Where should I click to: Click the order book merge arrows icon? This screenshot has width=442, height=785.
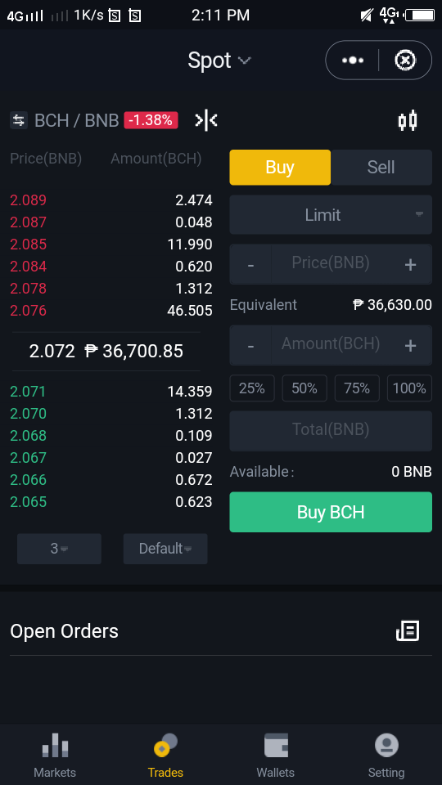tap(206, 120)
